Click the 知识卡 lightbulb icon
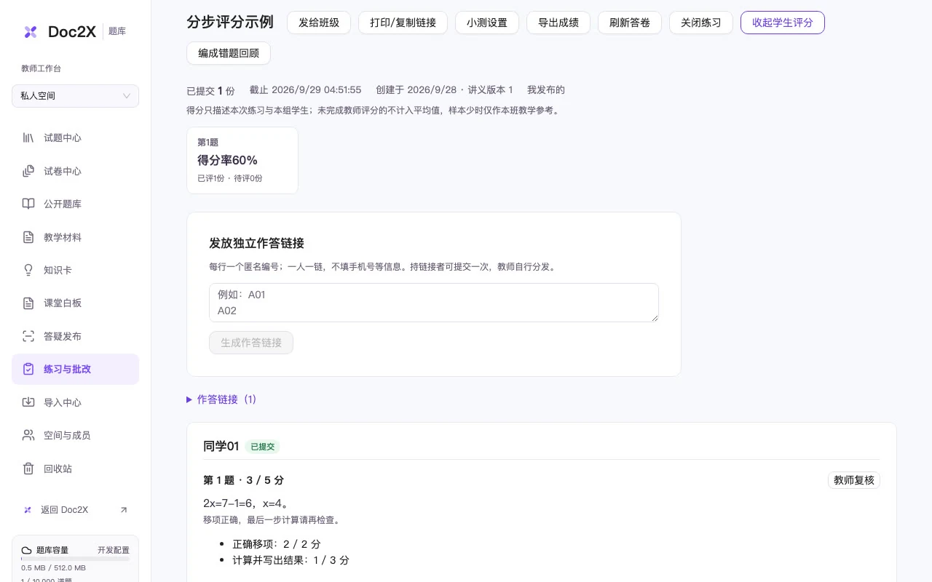 coord(28,270)
